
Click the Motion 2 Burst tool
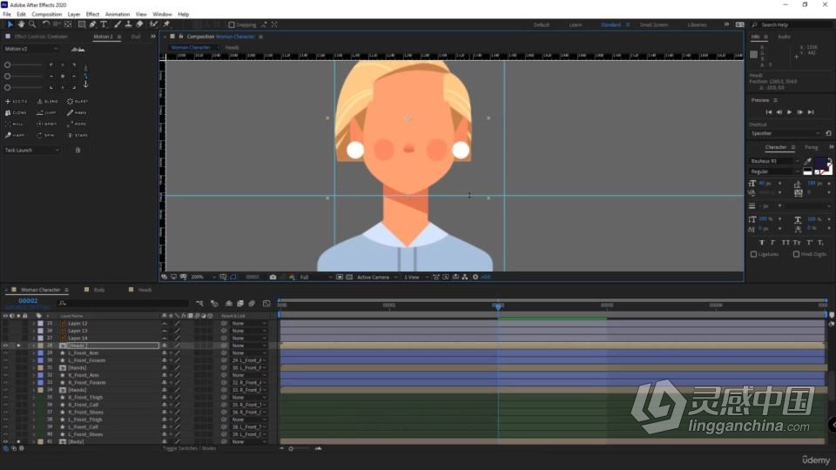click(x=78, y=101)
